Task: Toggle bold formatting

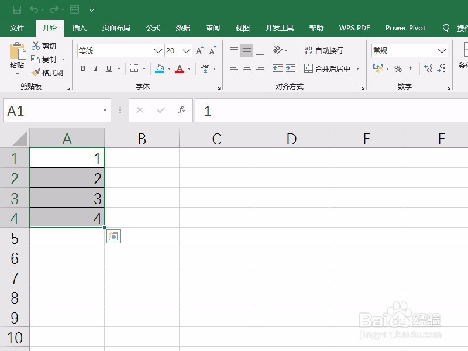Action: coord(83,68)
